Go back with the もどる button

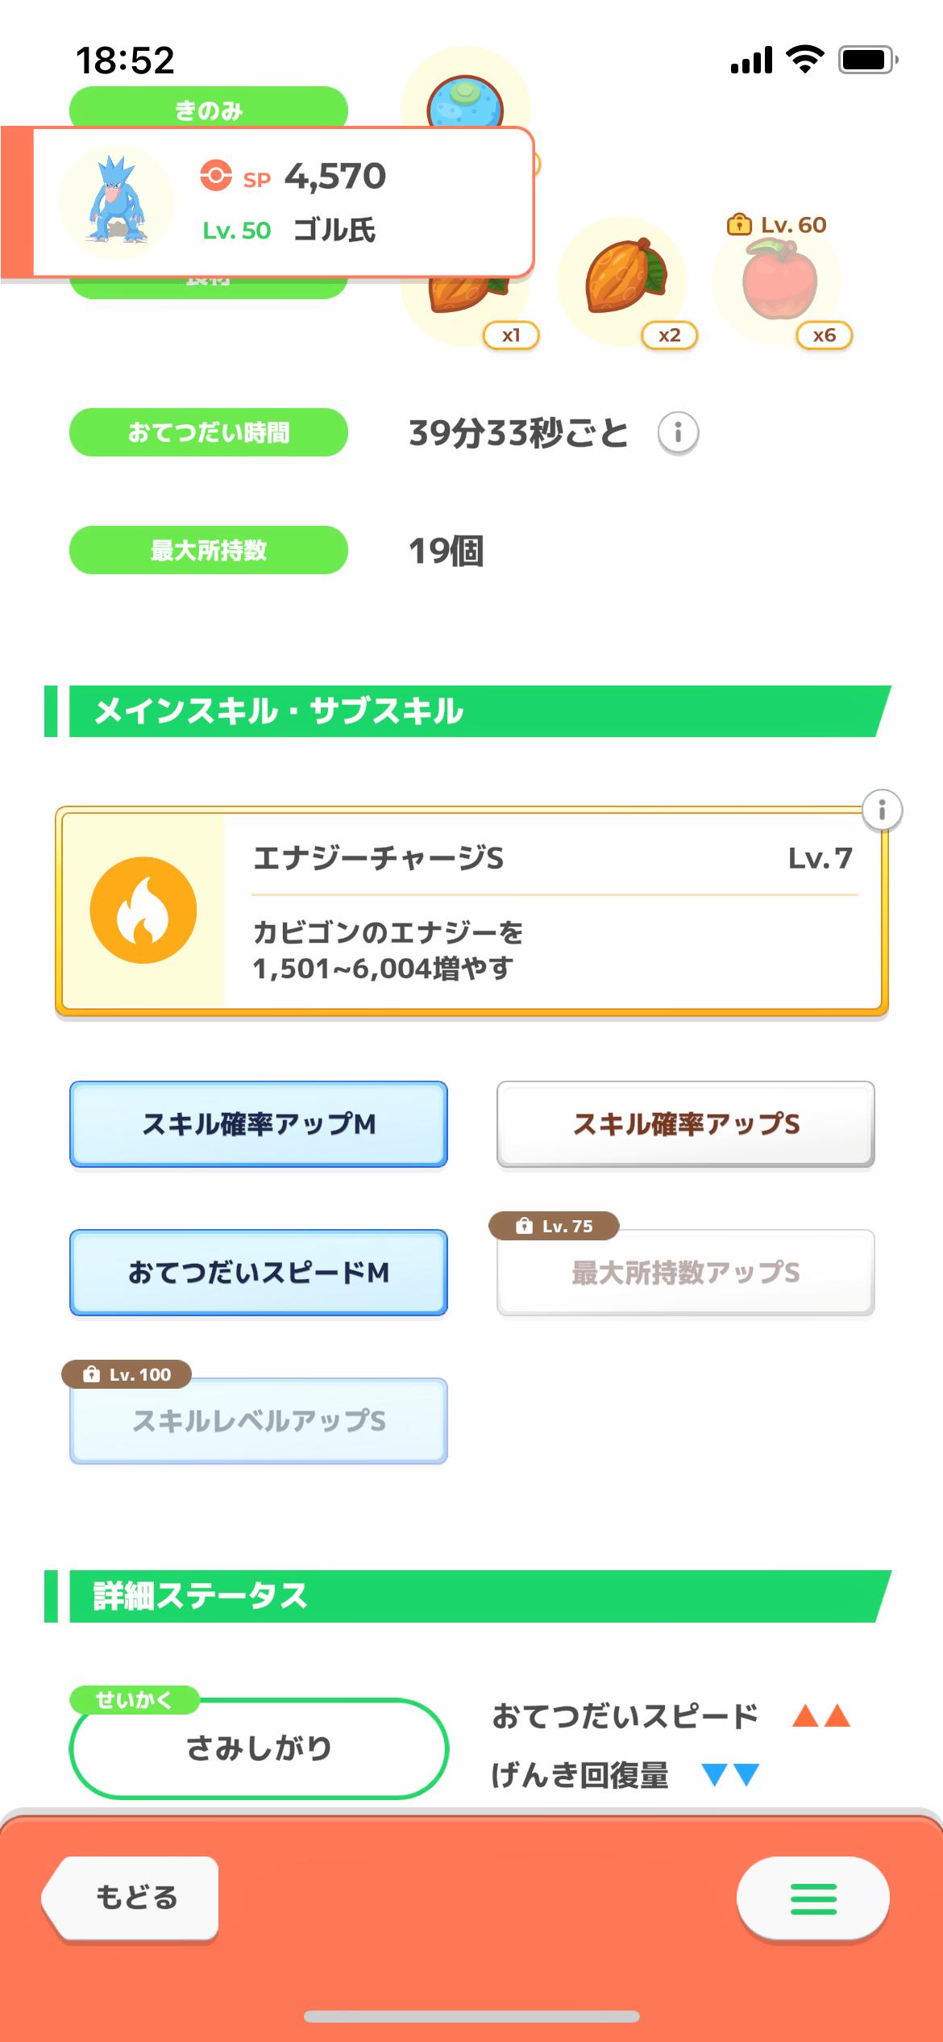[x=133, y=1897]
